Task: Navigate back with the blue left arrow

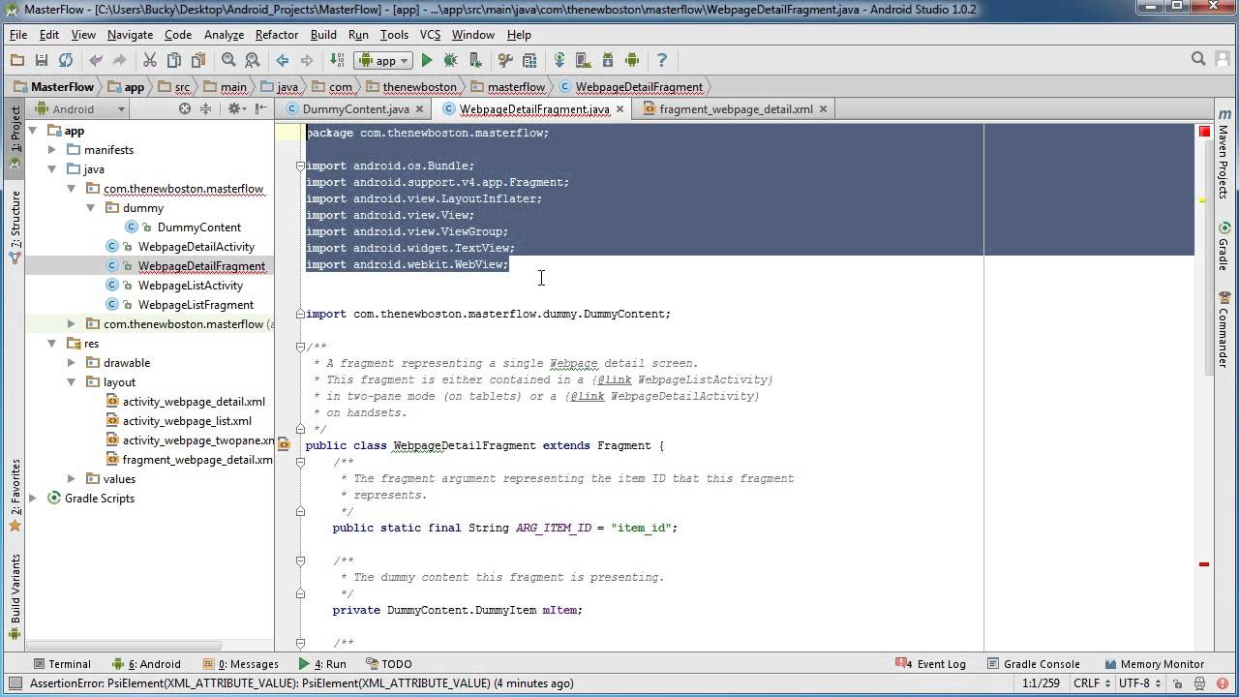Action: 283,60
